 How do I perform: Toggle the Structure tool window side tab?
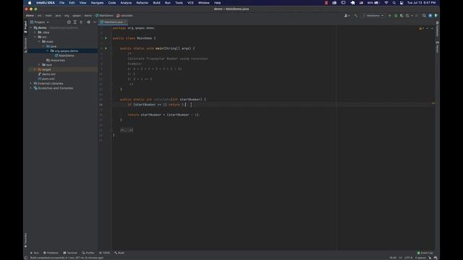[26, 45]
